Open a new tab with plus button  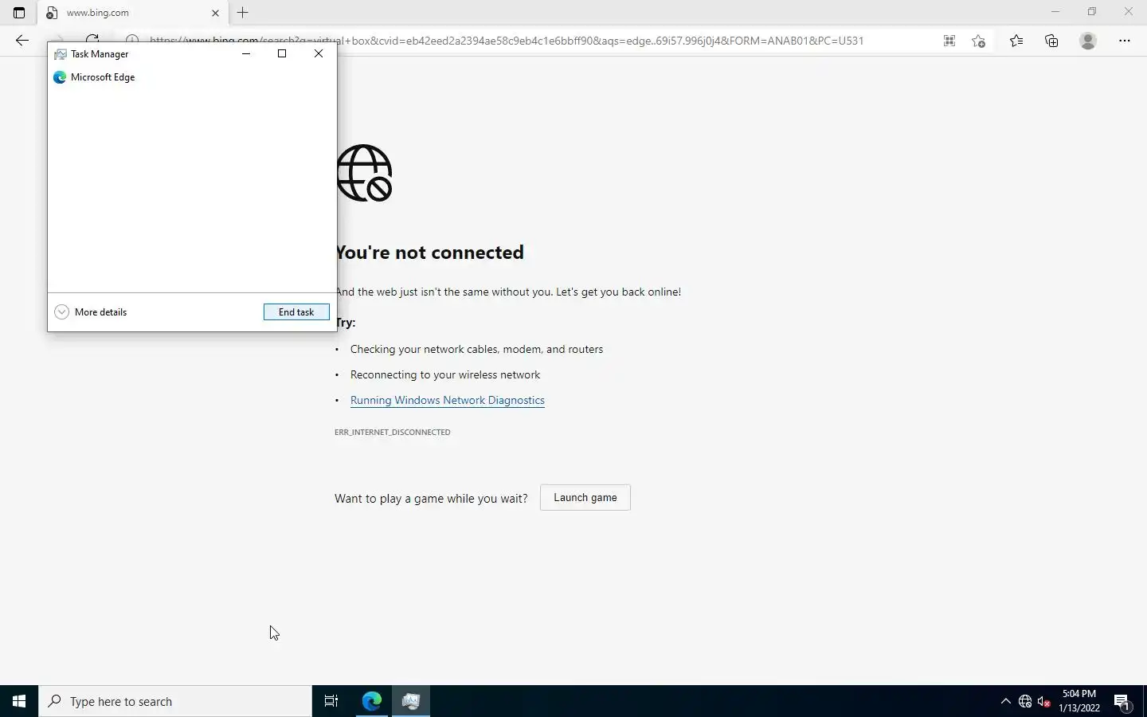point(243,13)
